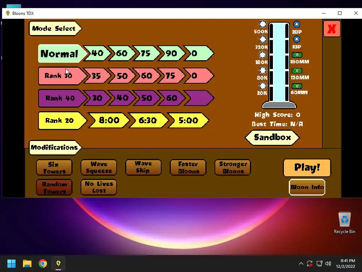
Task: Choose the purple 40 rounds arrow
Action: click(x=122, y=98)
